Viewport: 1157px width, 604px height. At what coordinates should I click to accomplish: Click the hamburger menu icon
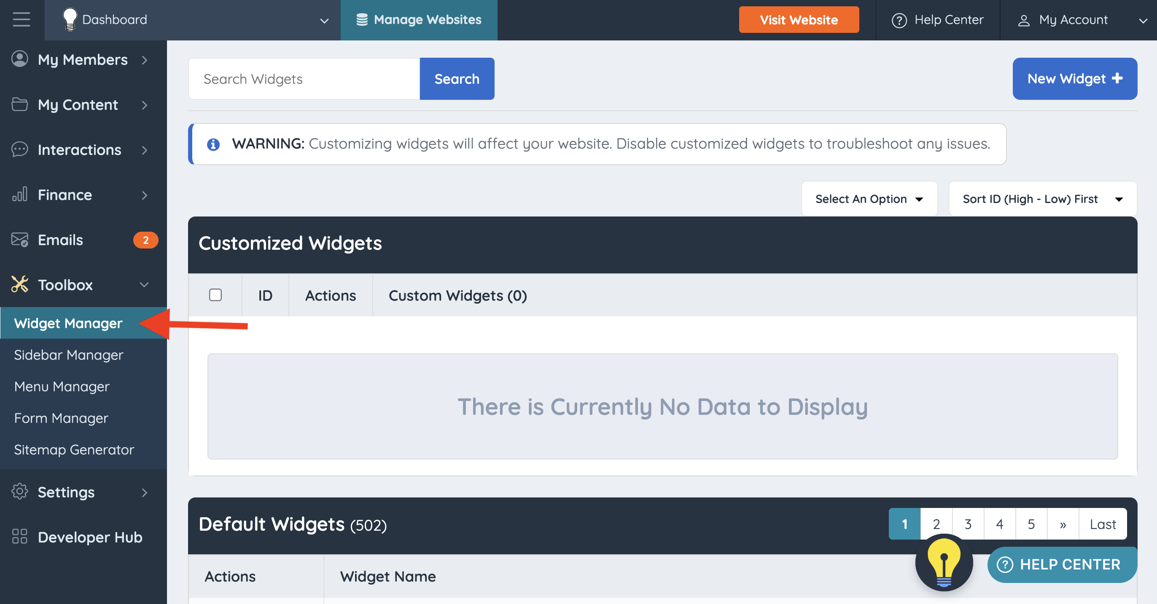[x=21, y=20]
